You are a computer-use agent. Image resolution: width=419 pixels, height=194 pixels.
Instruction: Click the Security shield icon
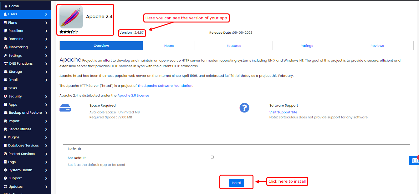tap(5, 97)
